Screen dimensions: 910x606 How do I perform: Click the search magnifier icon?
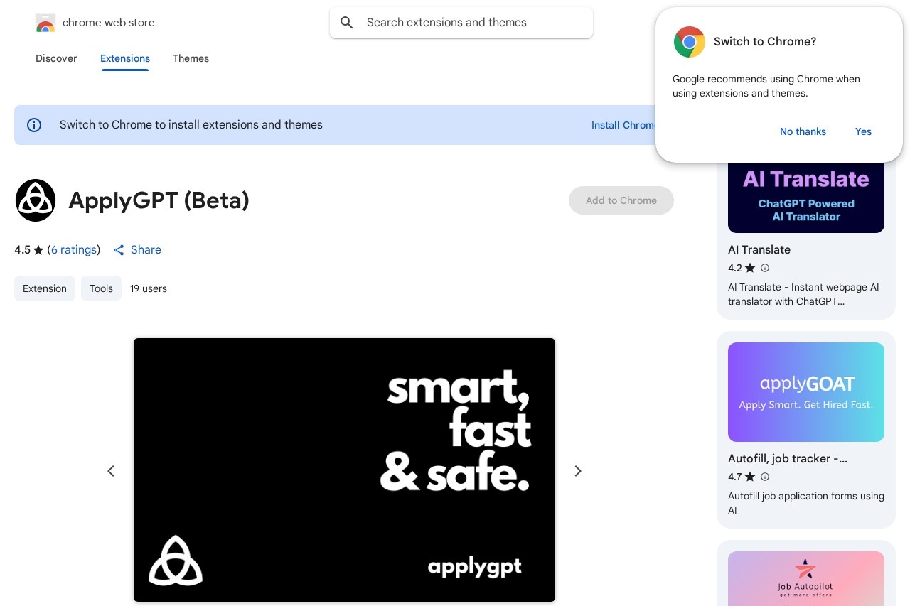[x=347, y=23]
